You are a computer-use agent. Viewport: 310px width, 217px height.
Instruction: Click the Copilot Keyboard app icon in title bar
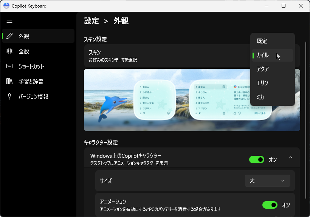[x=6, y=6]
